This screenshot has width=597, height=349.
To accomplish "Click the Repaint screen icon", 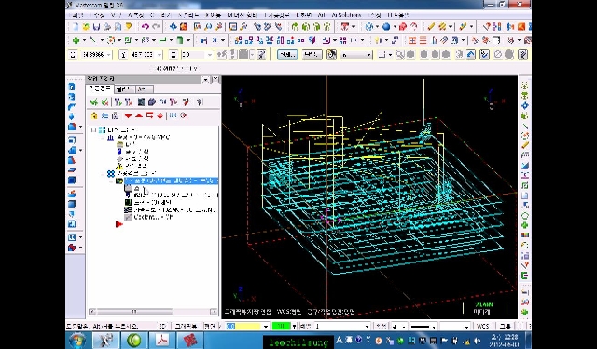I will pos(184,27).
